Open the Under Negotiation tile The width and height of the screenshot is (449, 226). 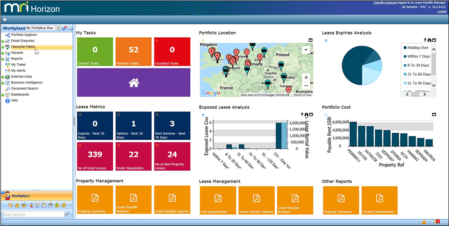[134, 157]
